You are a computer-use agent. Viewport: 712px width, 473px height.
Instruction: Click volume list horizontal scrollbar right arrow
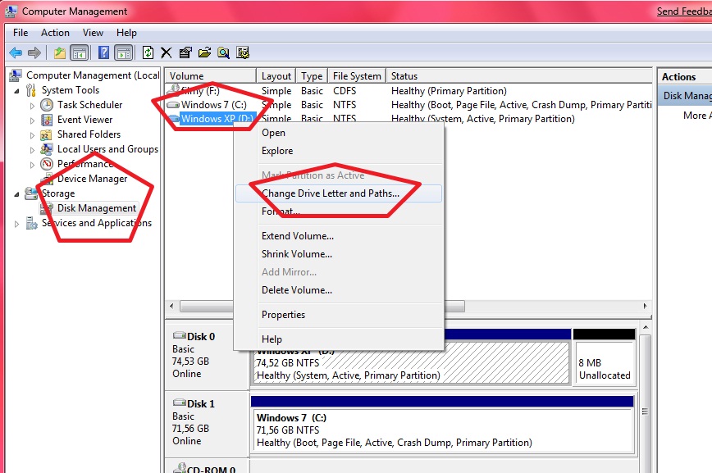646,307
